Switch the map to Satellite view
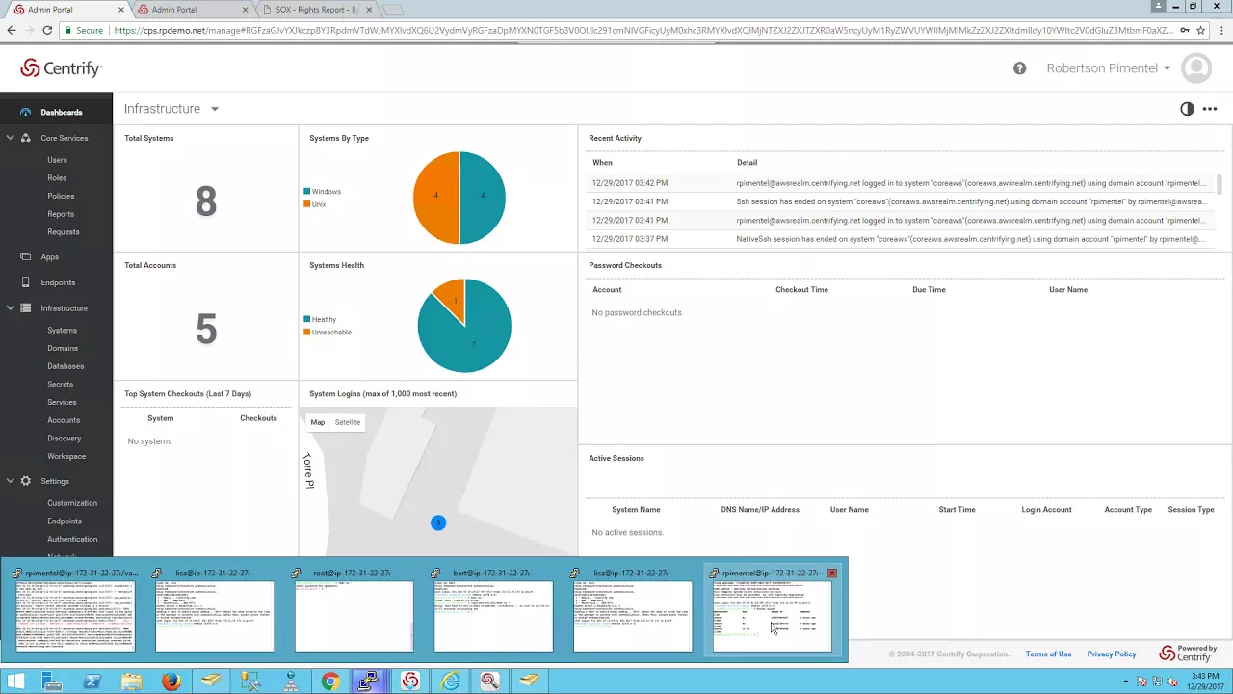 tap(348, 422)
